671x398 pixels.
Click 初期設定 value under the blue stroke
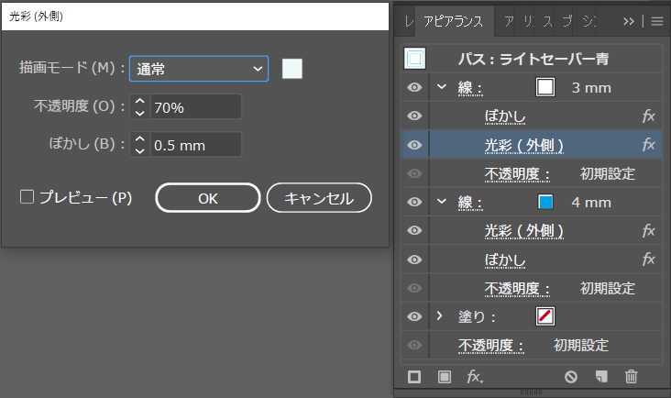click(x=607, y=289)
